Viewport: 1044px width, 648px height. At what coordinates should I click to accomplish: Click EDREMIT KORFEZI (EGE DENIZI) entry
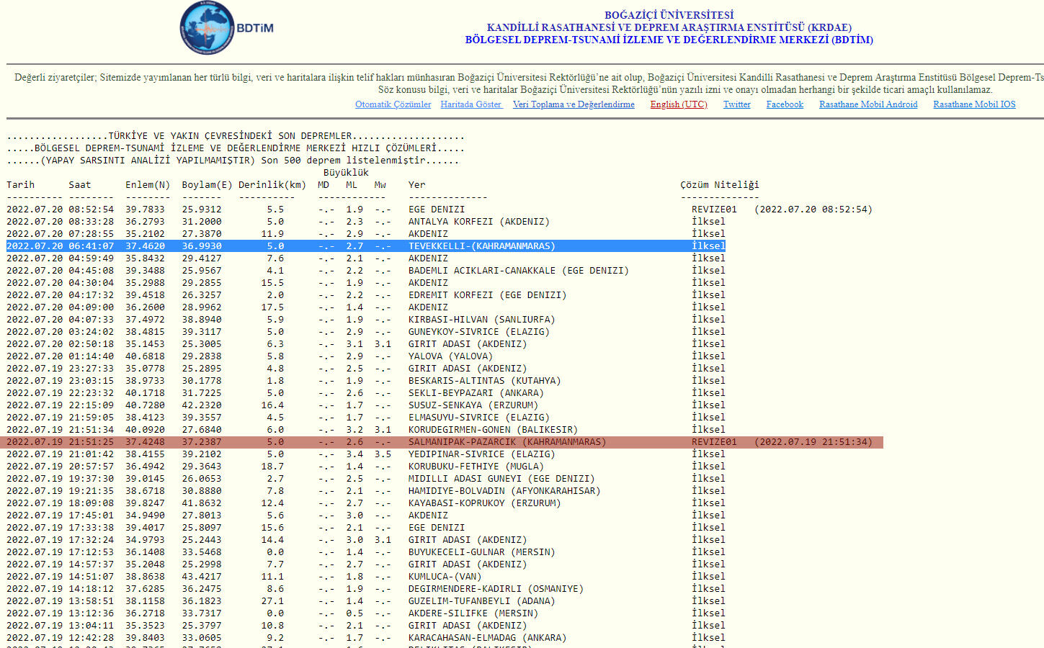(x=488, y=295)
